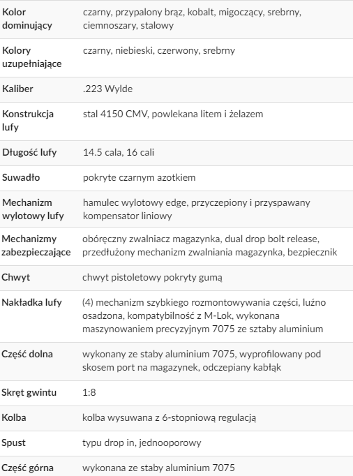Select the 'pokryte czarnym azotkiem' value
Viewport: 353px width, 476px height.
coord(139,177)
